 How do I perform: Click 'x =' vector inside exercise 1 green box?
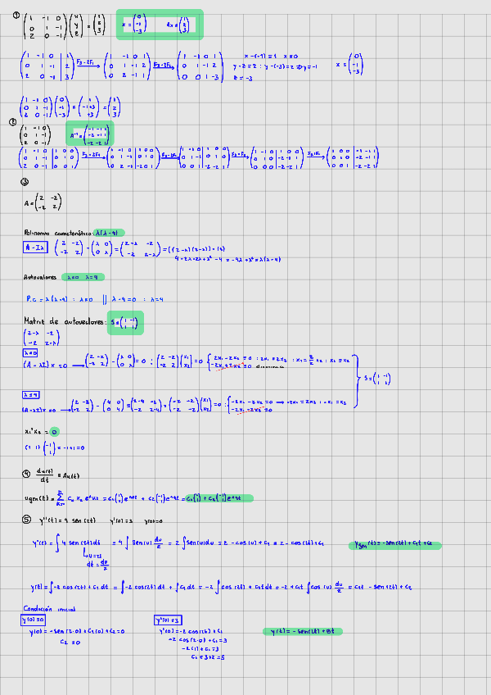tap(134, 25)
